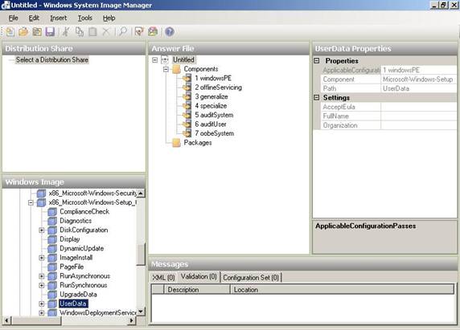Viewport: 460px width, 330px height.
Task: Open the Tools menu
Action: [85, 18]
